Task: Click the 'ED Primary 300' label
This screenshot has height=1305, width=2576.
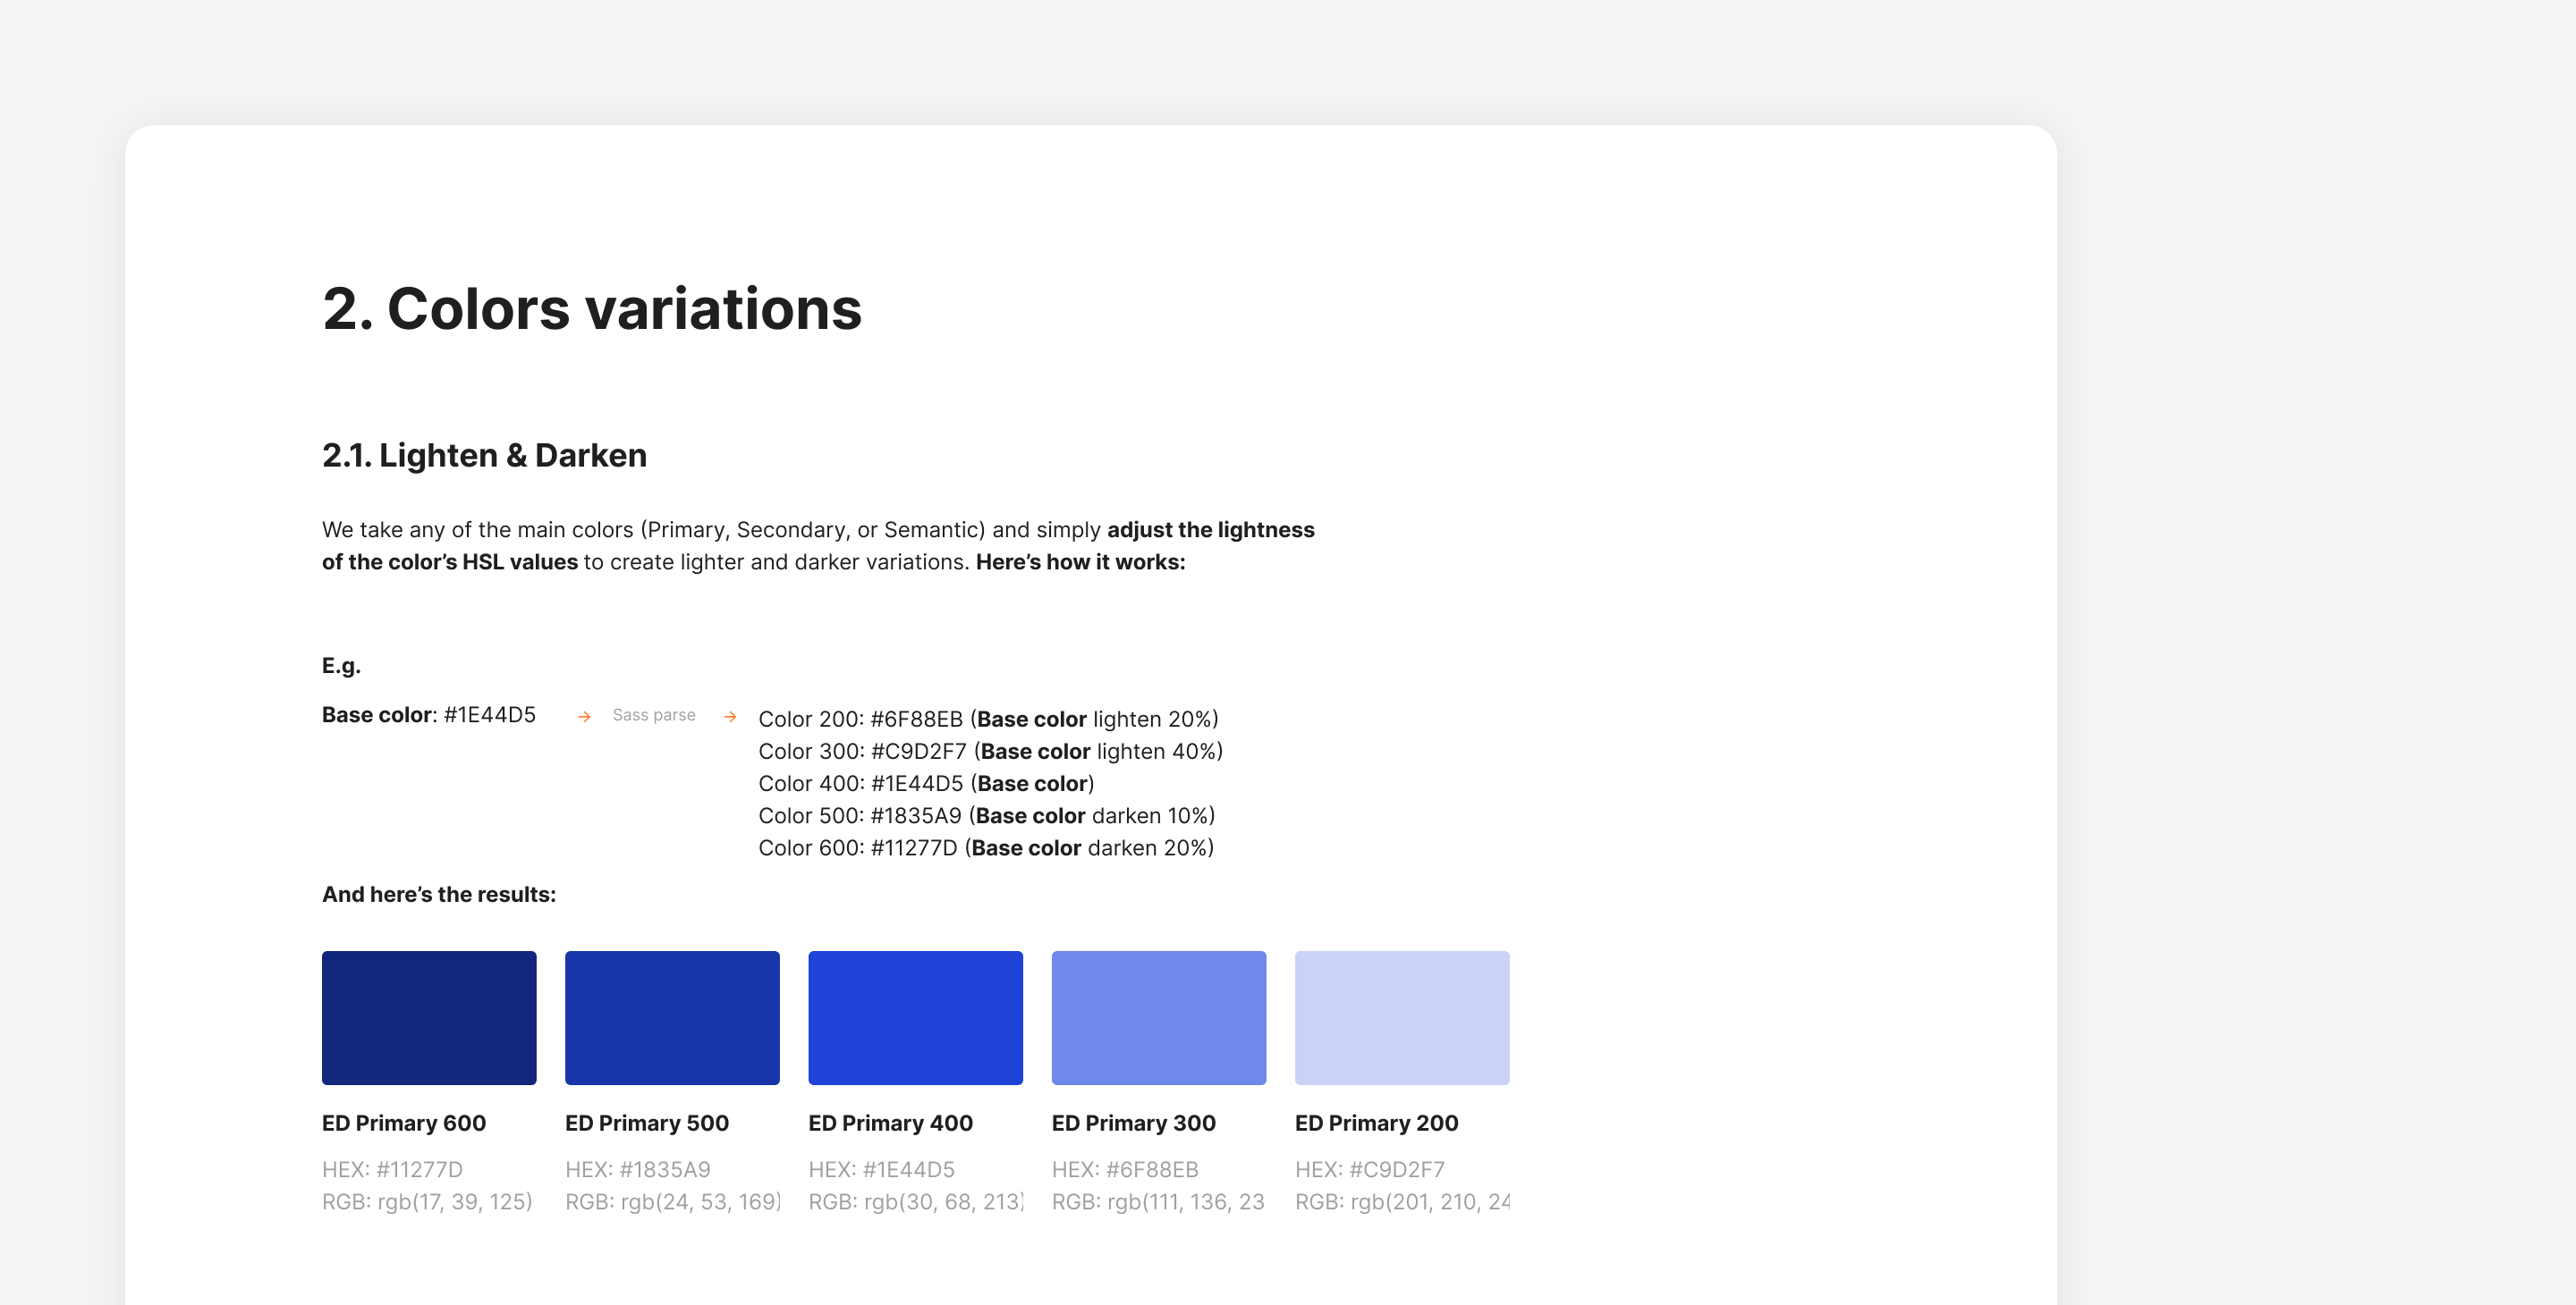Action: pyautogui.click(x=1134, y=1124)
